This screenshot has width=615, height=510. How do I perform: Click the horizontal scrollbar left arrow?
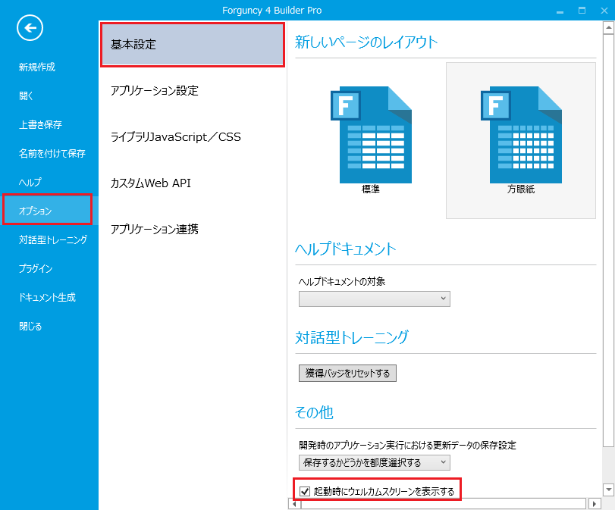294,503
